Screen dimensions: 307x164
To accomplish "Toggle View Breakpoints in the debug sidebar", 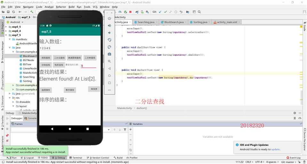I will tap(7, 135).
